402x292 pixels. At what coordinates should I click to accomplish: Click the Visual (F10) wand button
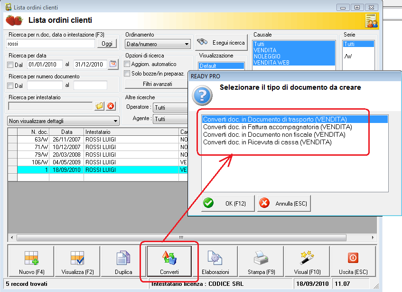tap(307, 261)
